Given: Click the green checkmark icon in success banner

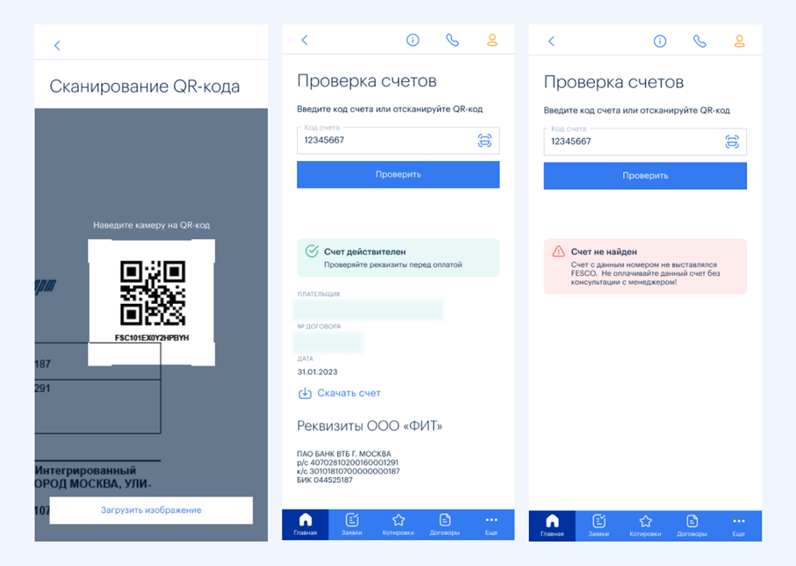Looking at the screenshot, I should pyautogui.click(x=312, y=251).
